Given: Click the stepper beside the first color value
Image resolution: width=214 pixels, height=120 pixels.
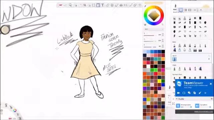Looking at the screenshot, I should (163, 35).
